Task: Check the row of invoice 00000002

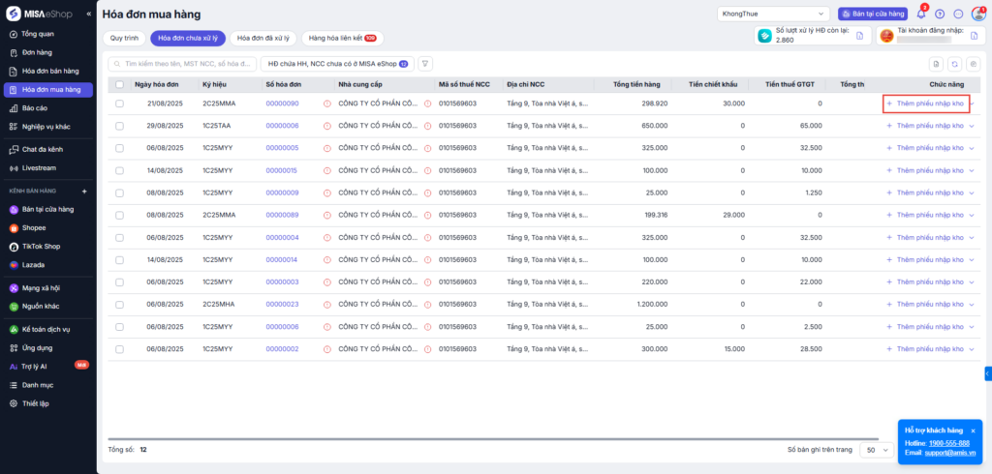Action: 119,349
